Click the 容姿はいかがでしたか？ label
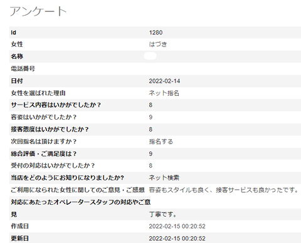The height and width of the screenshot is (243, 301). click(x=44, y=117)
